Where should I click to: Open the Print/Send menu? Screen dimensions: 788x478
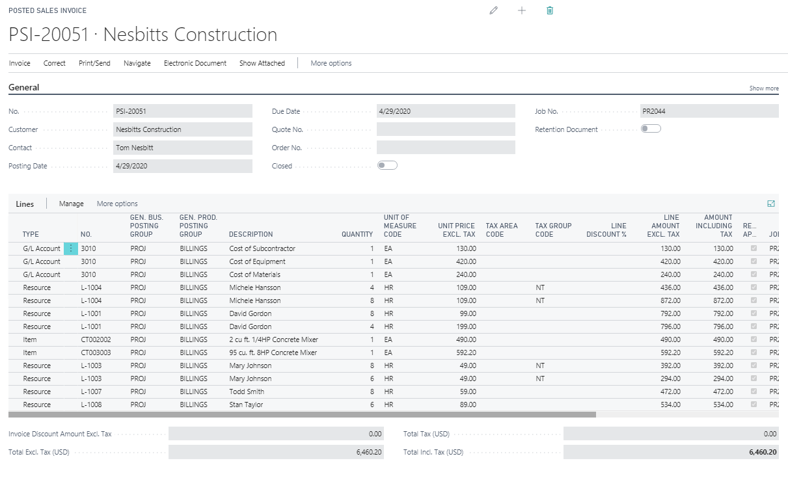[94, 63]
